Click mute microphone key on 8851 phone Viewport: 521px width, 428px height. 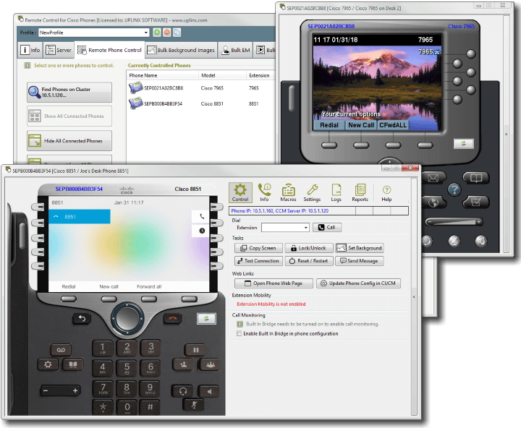pos(194,404)
